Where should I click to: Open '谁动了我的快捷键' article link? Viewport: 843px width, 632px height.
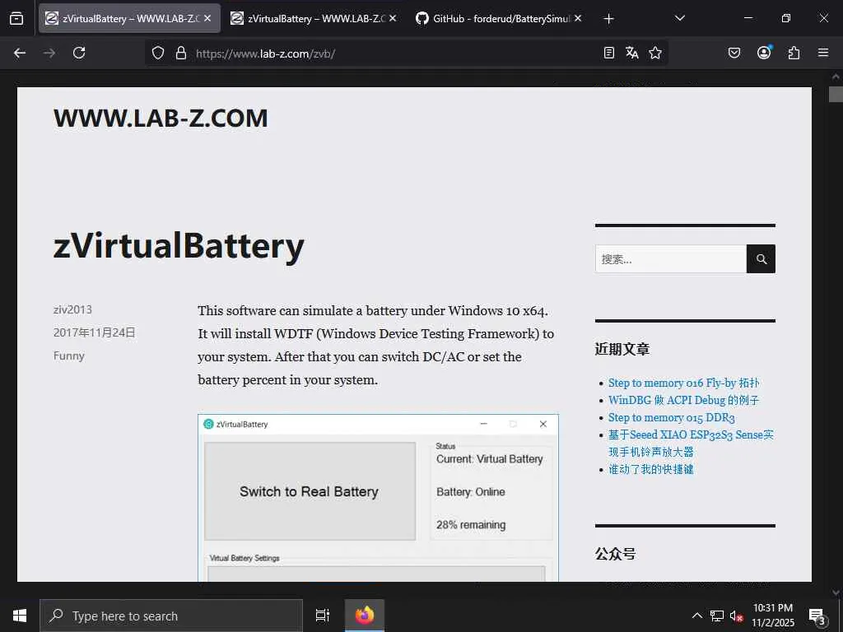point(650,469)
